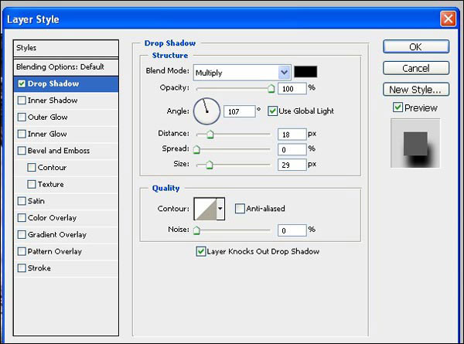Image resolution: width=464 pixels, height=344 pixels.
Task: Select the Outer Glow label
Action: click(x=48, y=118)
